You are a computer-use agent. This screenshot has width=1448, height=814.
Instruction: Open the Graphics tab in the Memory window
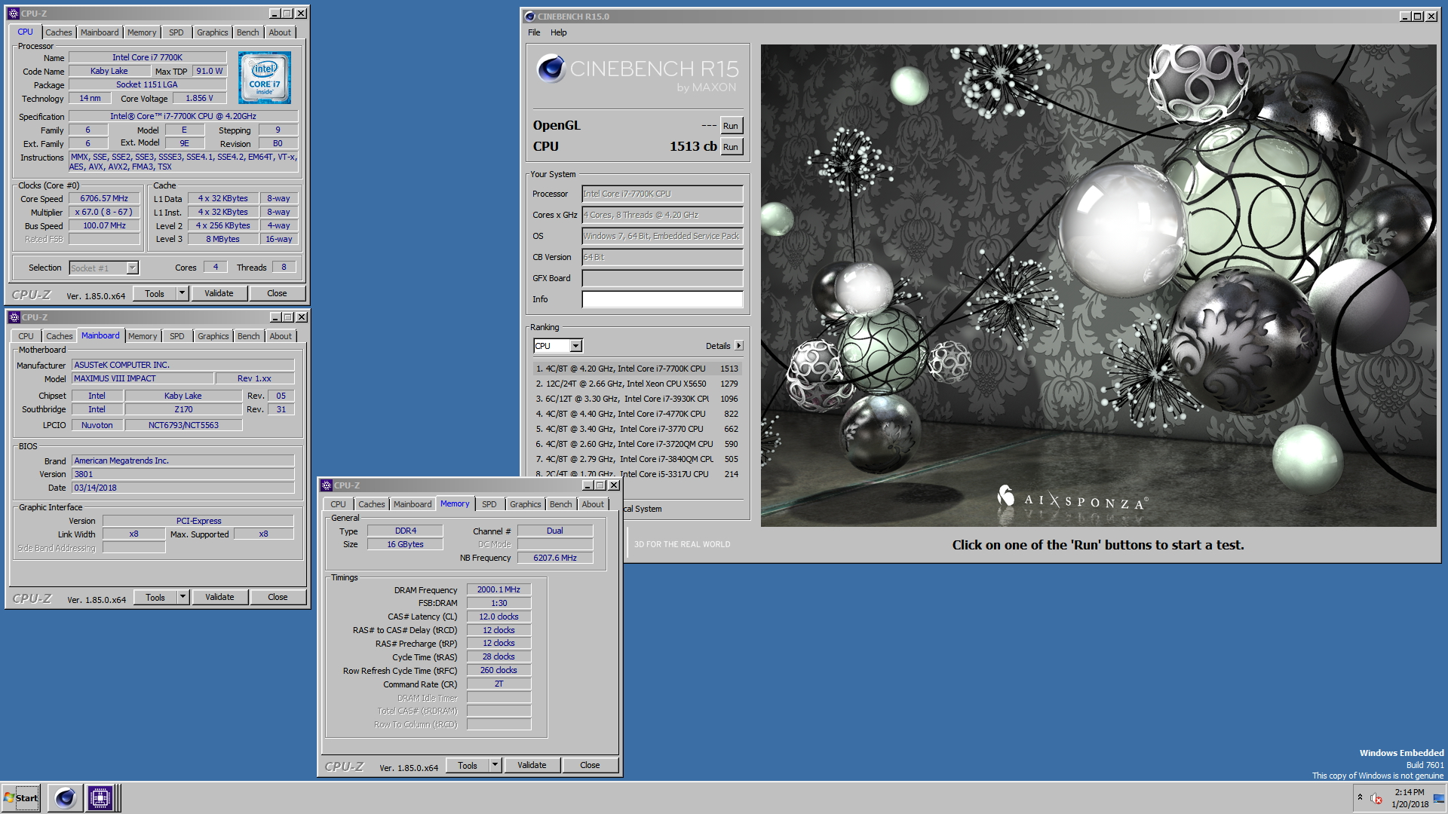point(525,504)
